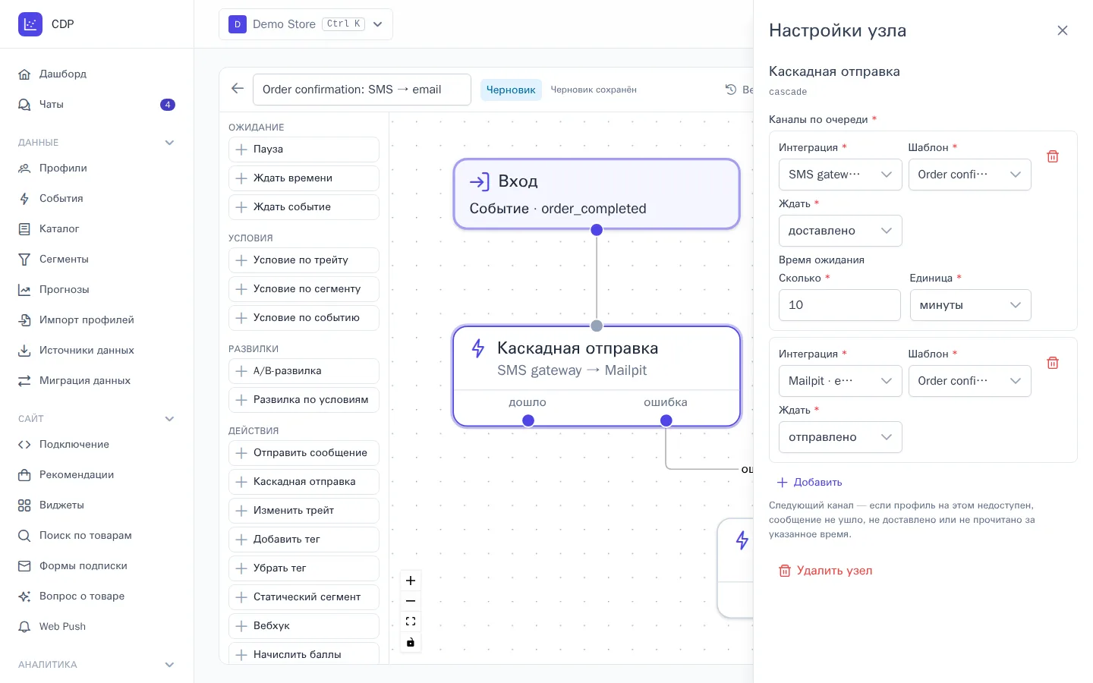1093x683 pixels.
Task: Click the Прогнозы chart icon
Action: point(24,289)
